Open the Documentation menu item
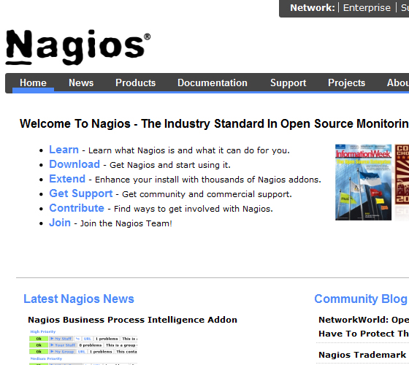 [213, 83]
